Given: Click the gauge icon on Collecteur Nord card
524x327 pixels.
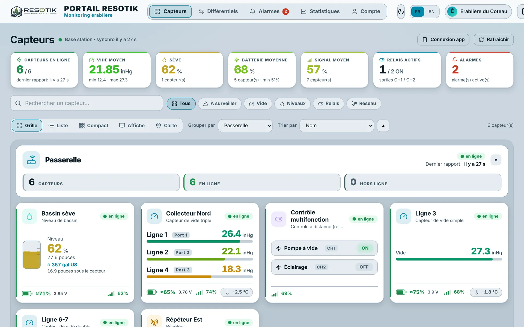Looking at the screenshot, I should 154,216.
